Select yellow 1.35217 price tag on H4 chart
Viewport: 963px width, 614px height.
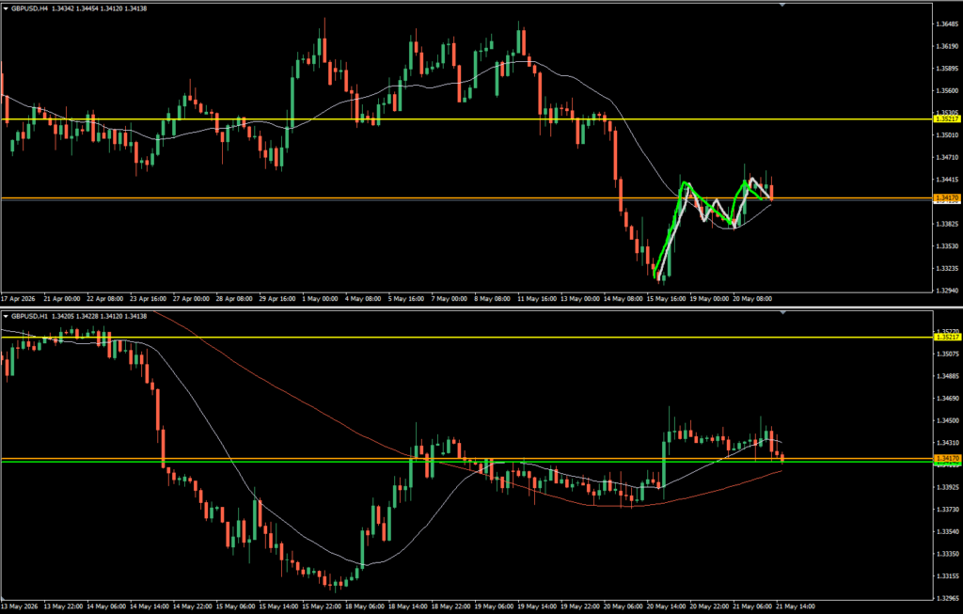pyautogui.click(x=947, y=119)
